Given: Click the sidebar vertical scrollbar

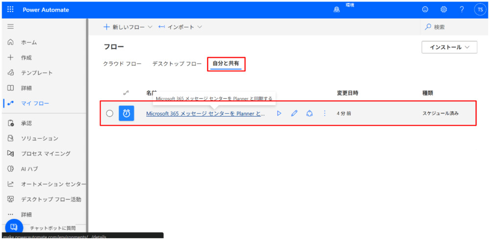Looking at the screenshot, I should (x=87, y=125).
